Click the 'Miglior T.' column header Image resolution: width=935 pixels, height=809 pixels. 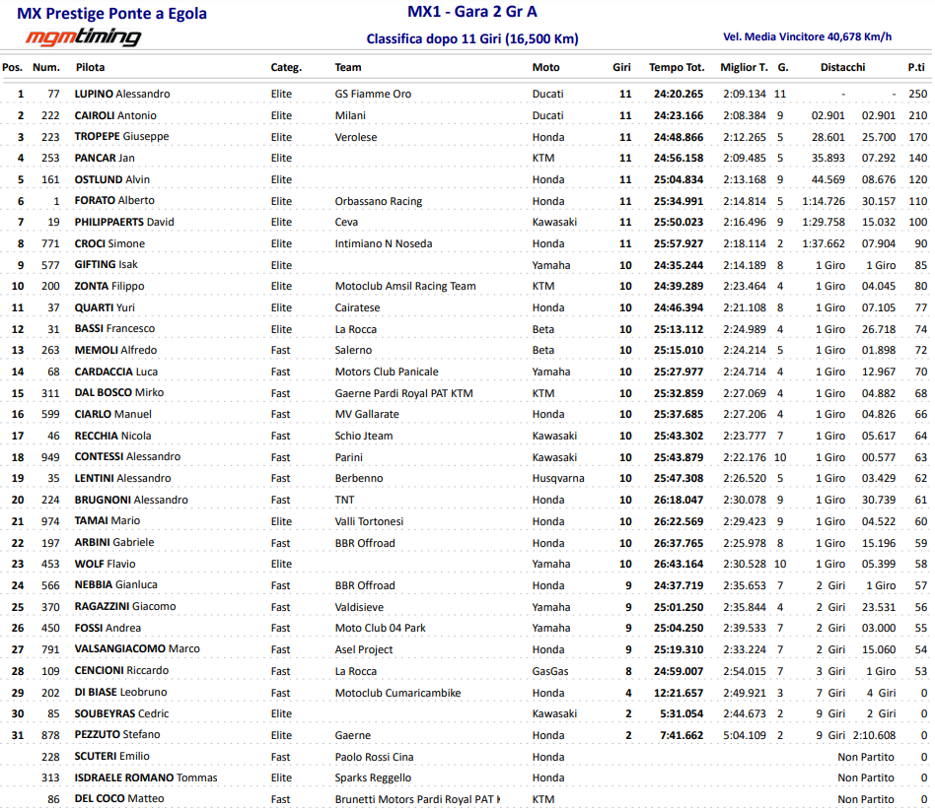click(x=745, y=67)
